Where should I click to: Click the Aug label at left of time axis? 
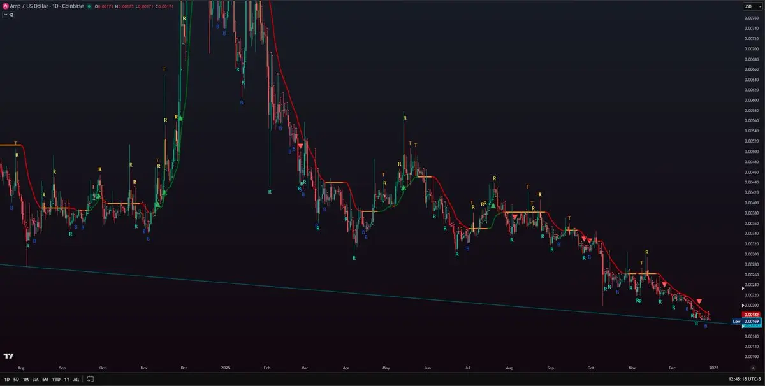(22, 368)
